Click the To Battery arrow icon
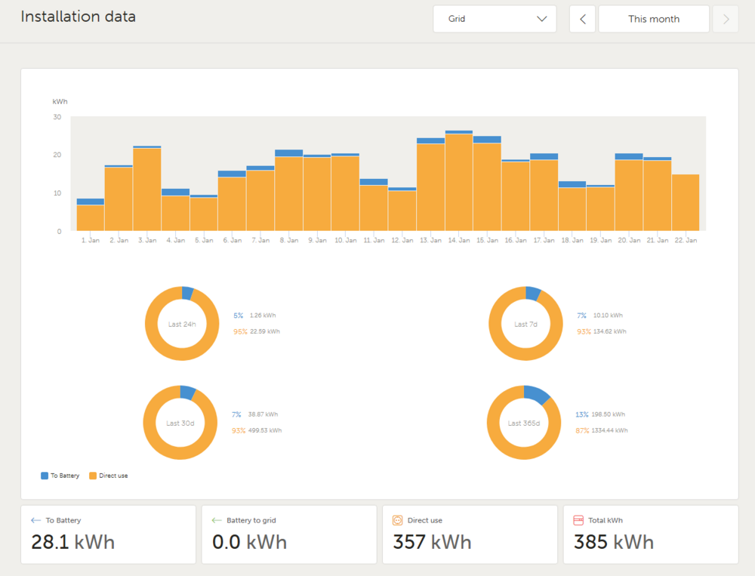Viewport: 755px width, 576px height. [35, 520]
